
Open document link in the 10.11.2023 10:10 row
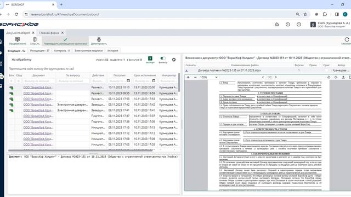[x=38, y=88]
